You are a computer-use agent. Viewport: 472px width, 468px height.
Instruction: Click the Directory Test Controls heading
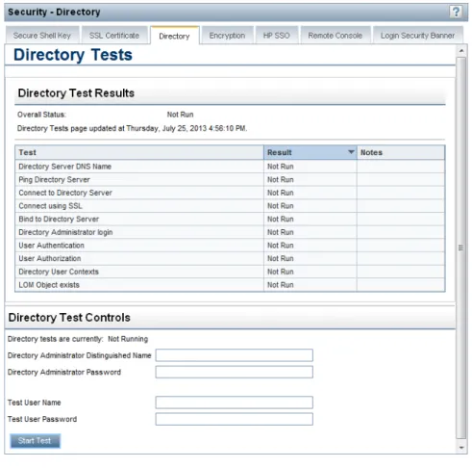pos(69,318)
